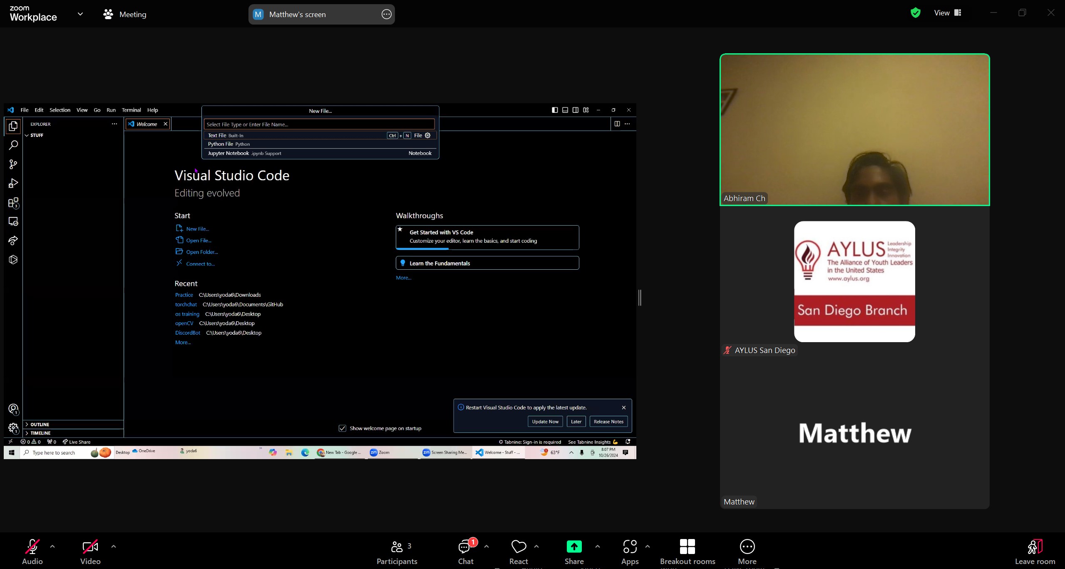Toggle the bottom panel layout icon
The image size is (1065, 569).
coord(565,110)
